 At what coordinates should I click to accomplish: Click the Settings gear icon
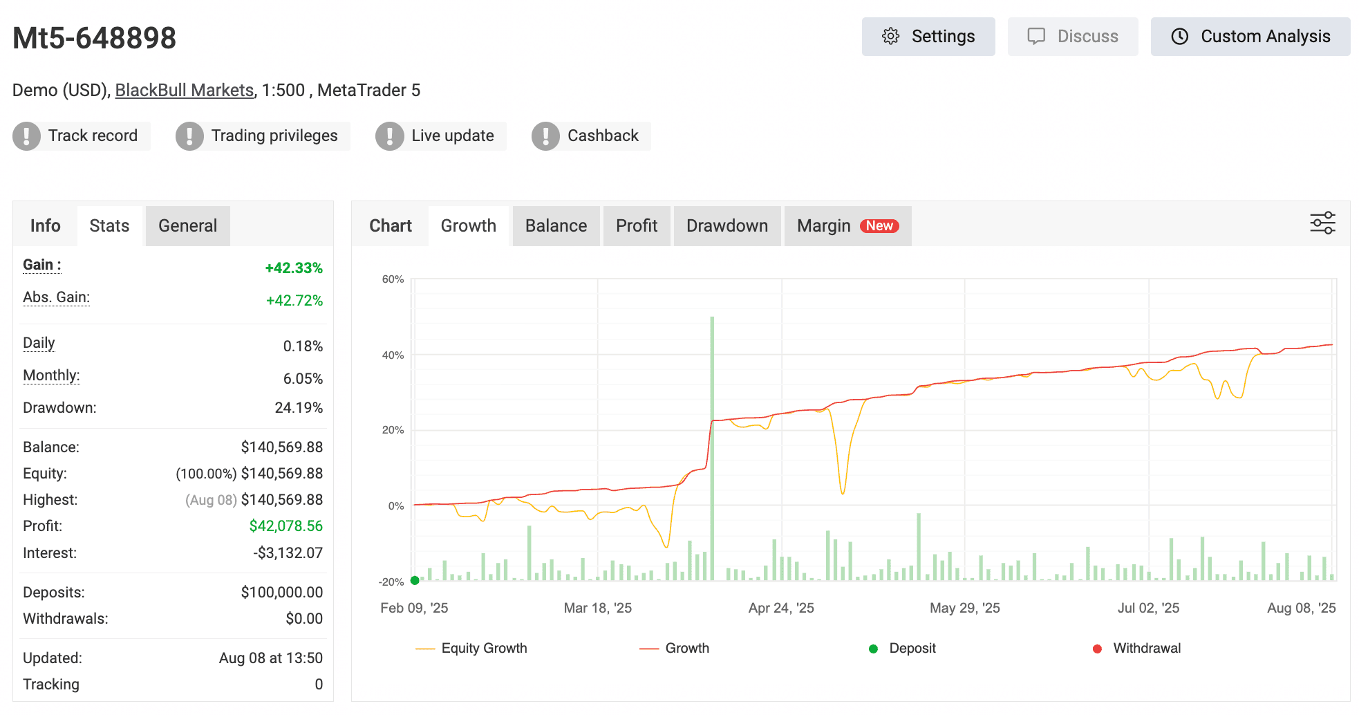891,37
